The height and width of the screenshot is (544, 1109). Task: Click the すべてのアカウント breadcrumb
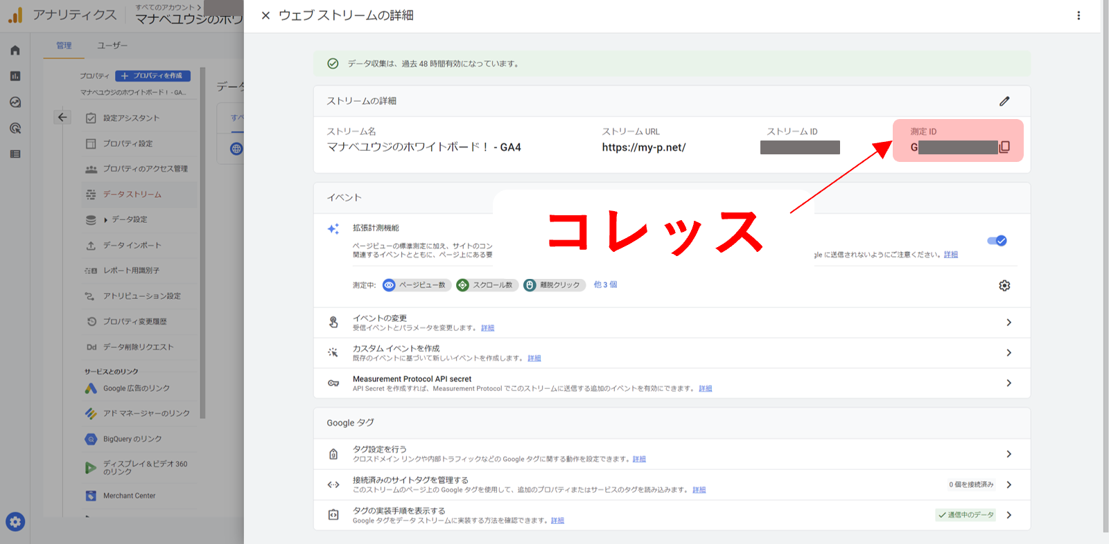(165, 8)
